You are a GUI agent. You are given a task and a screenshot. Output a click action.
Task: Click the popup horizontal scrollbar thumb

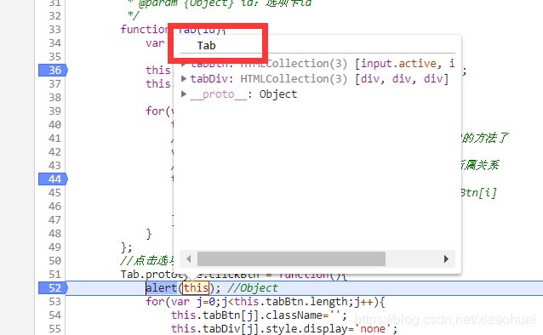point(291,258)
